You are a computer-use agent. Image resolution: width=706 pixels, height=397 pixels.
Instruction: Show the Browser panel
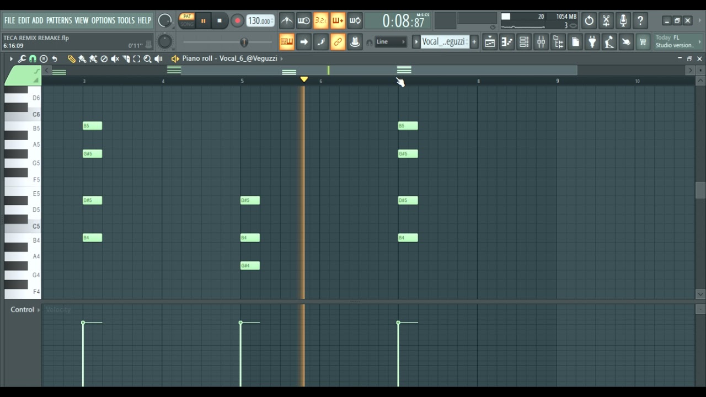[558, 42]
